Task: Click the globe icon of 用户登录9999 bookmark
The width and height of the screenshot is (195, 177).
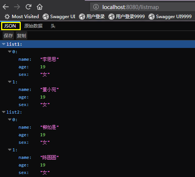Action: 111,17
